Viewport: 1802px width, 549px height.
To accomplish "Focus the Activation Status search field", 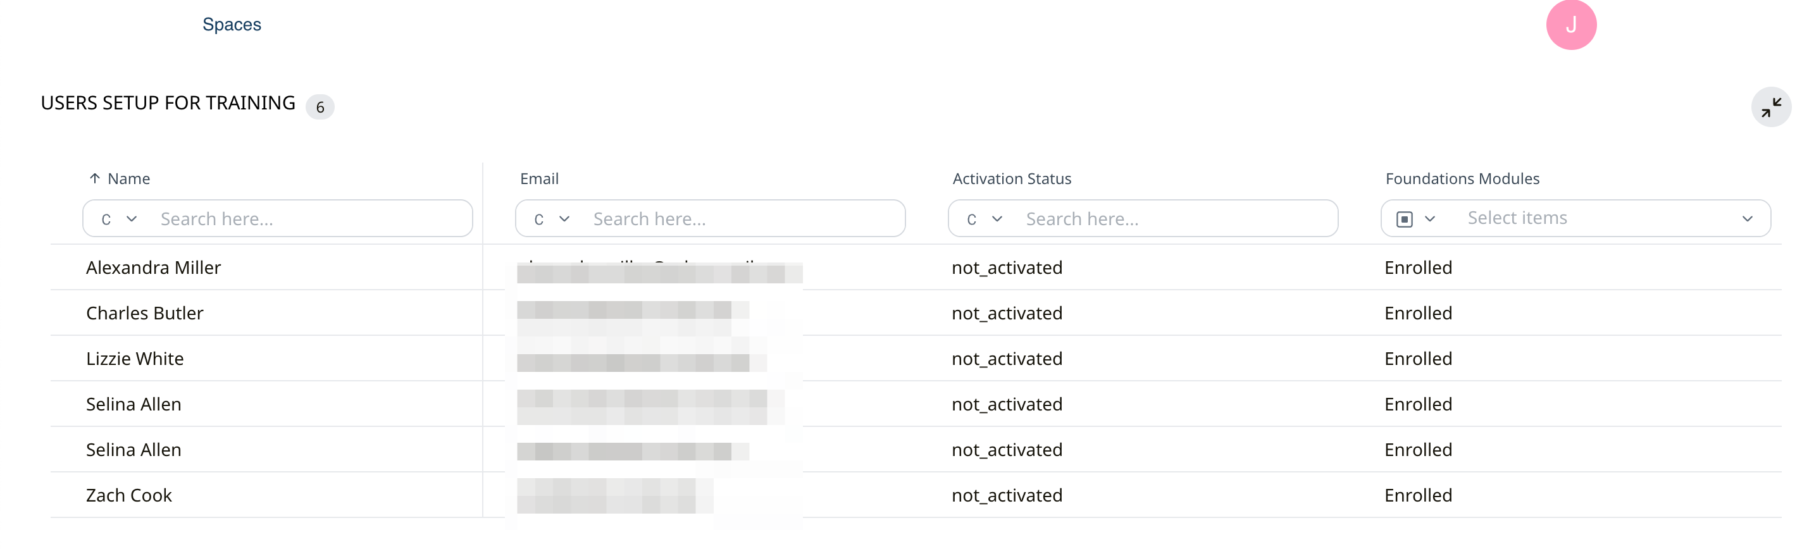I will [1175, 219].
